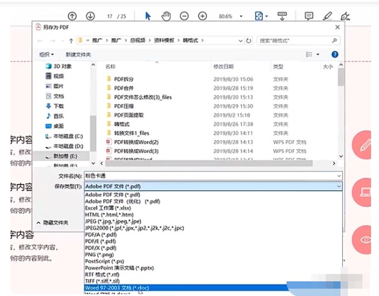
Task: Click the zoom out minus icon
Action: (184, 16)
